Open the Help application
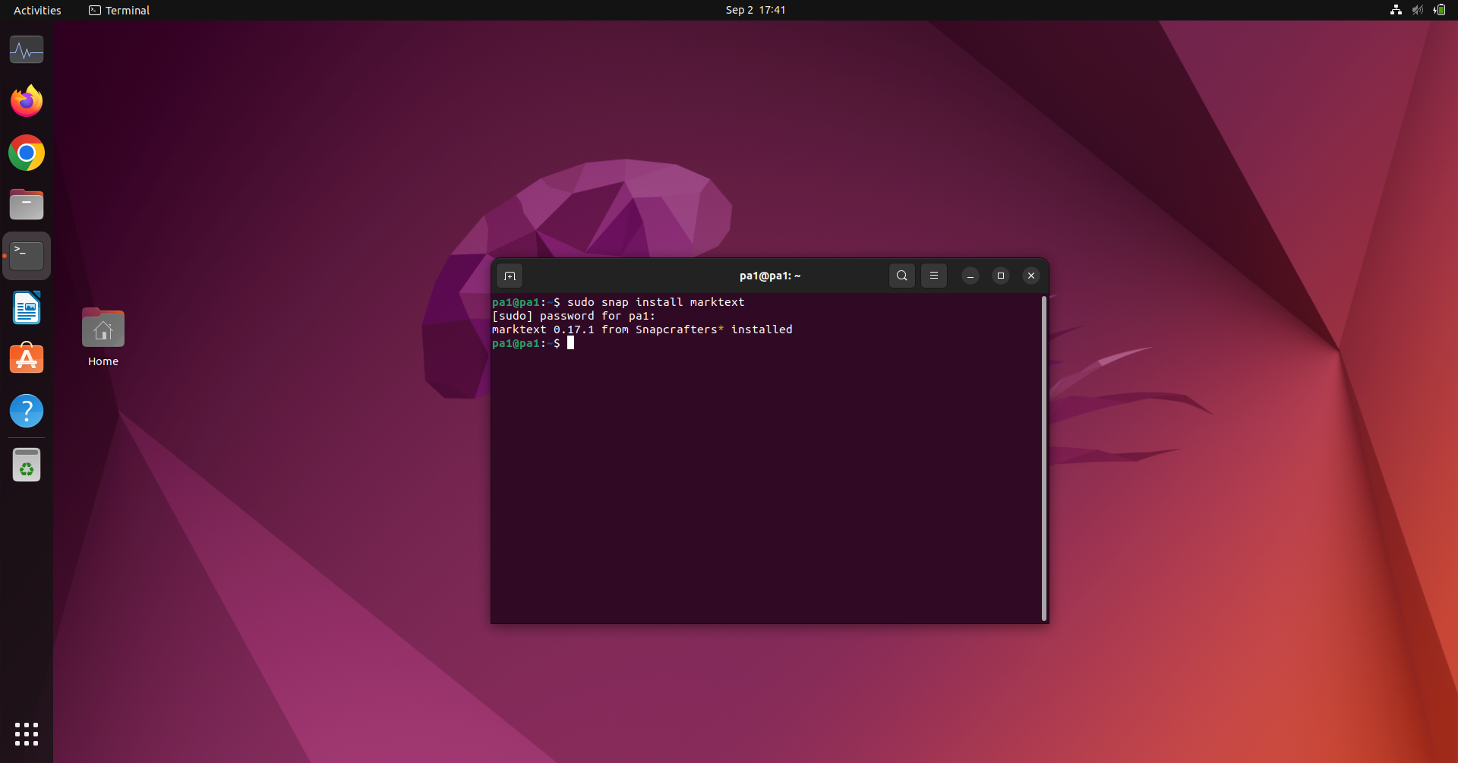 tap(26, 411)
